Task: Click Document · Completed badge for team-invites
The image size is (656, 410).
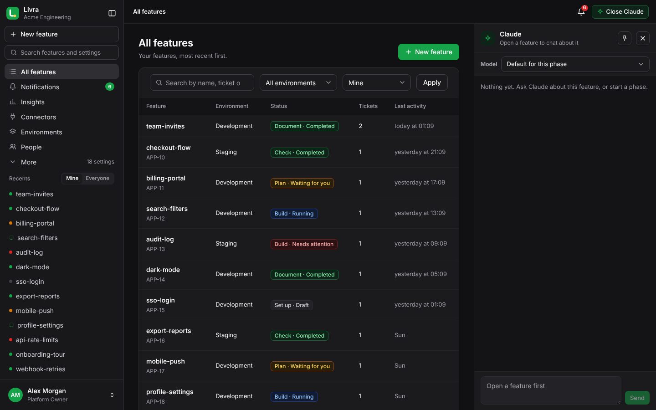Action: [304, 126]
